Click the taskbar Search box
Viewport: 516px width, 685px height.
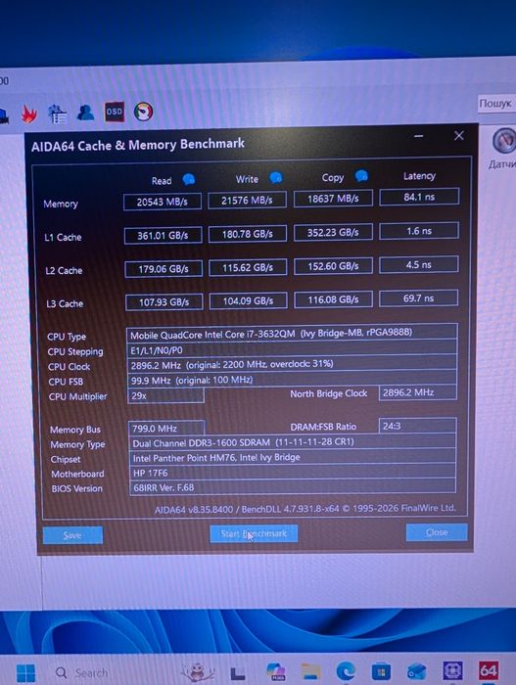pyautogui.click(x=82, y=673)
